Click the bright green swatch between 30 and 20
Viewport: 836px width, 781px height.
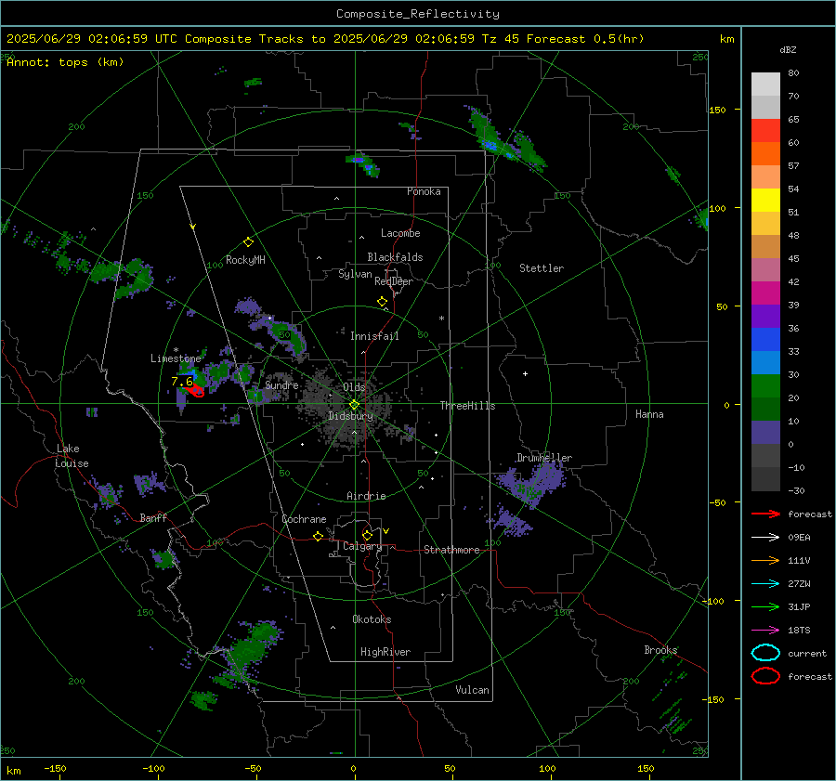(x=765, y=386)
